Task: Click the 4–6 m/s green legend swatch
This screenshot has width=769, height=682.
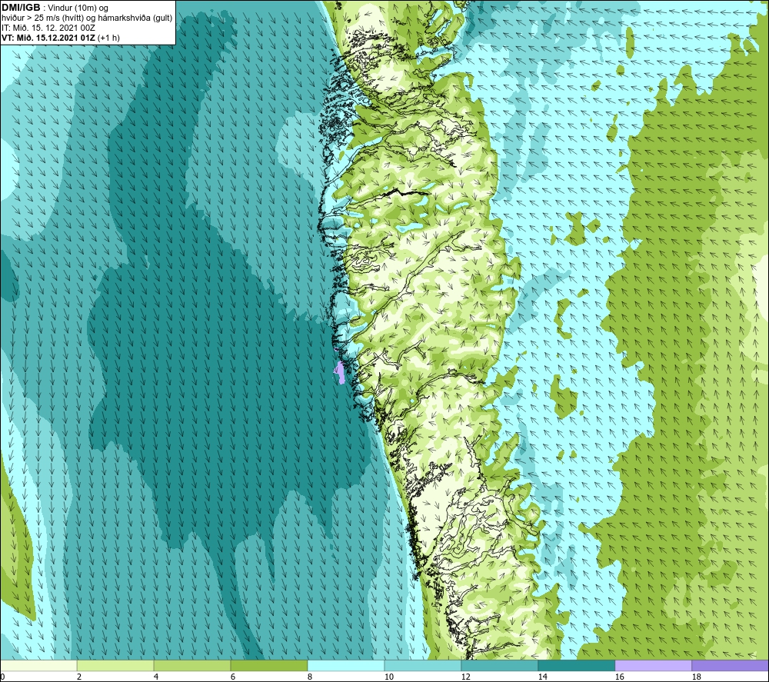Action: pyautogui.click(x=192, y=665)
